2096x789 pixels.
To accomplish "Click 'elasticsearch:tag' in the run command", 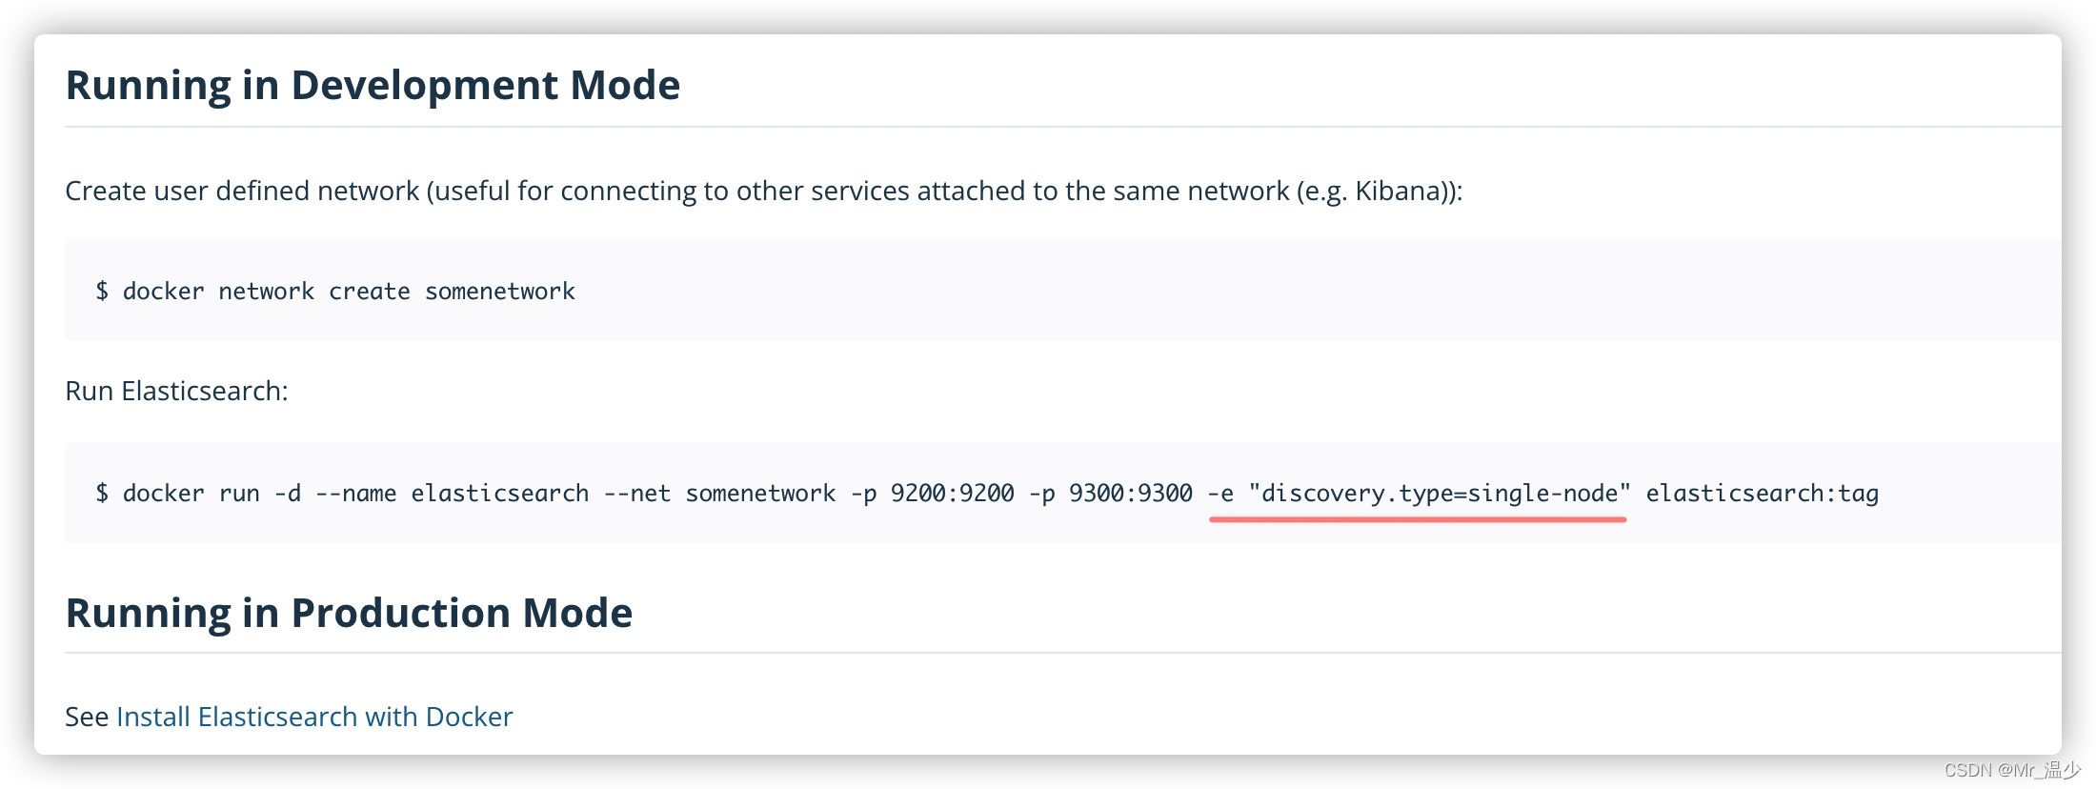I will click(1763, 494).
